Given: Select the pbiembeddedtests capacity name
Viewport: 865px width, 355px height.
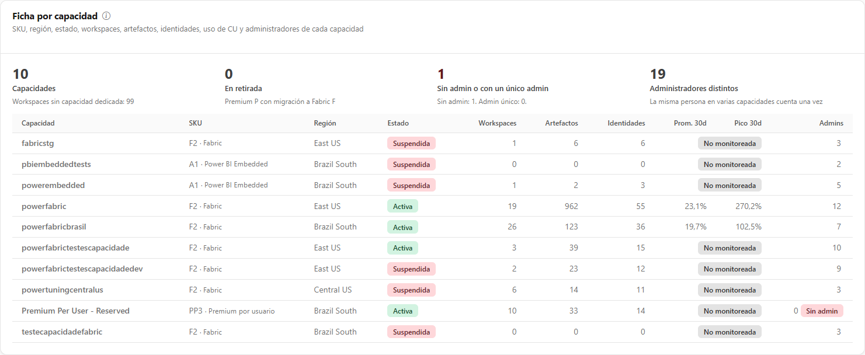Looking at the screenshot, I should pyautogui.click(x=56, y=164).
